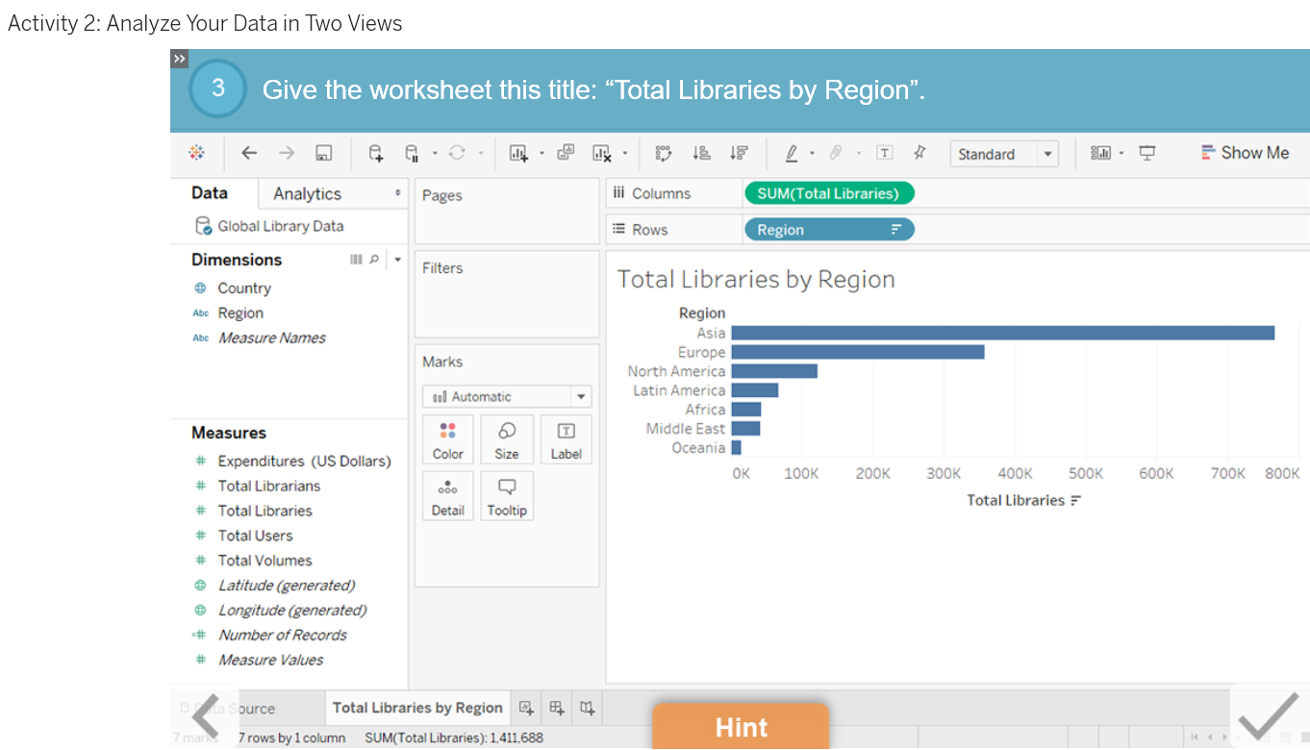Select the Total Users measure

pos(255,536)
